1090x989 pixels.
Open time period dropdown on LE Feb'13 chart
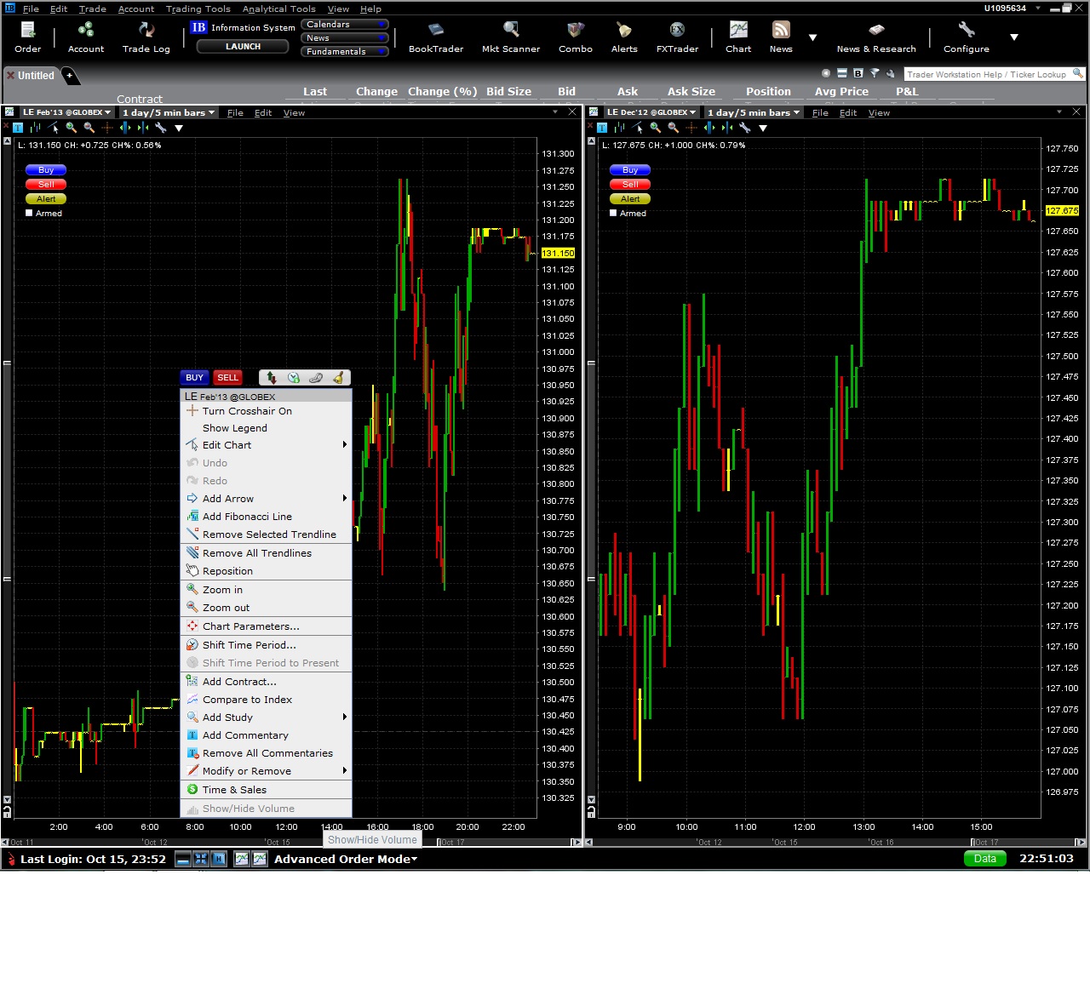169,112
